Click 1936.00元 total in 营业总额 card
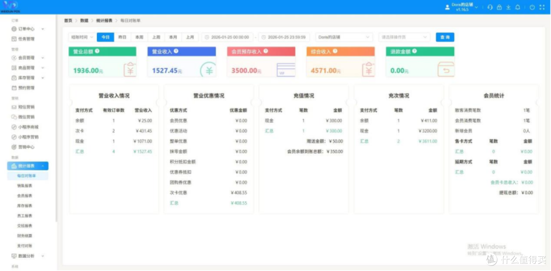 tap(88, 71)
